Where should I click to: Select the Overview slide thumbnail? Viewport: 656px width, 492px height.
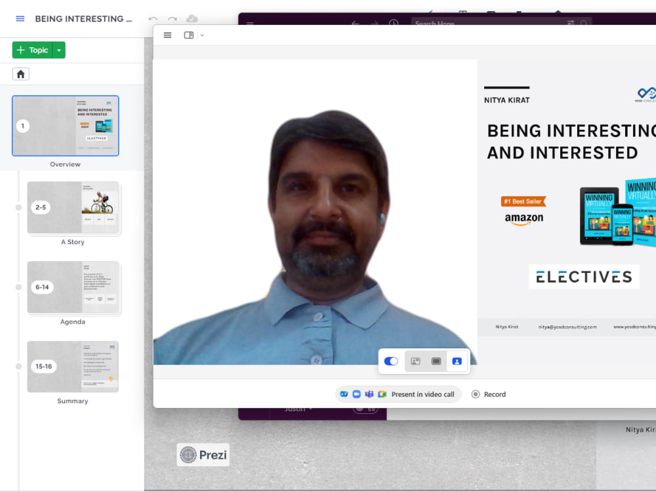(65, 126)
